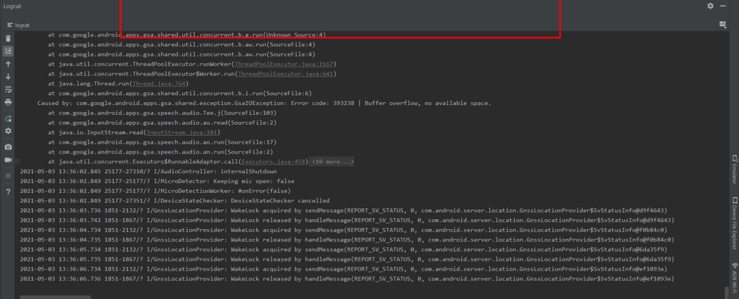Open the InputStream.java:101 link
The image size is (739, 299).
182,133
